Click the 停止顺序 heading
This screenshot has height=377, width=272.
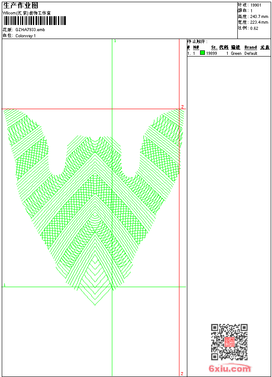pos(197,42)
